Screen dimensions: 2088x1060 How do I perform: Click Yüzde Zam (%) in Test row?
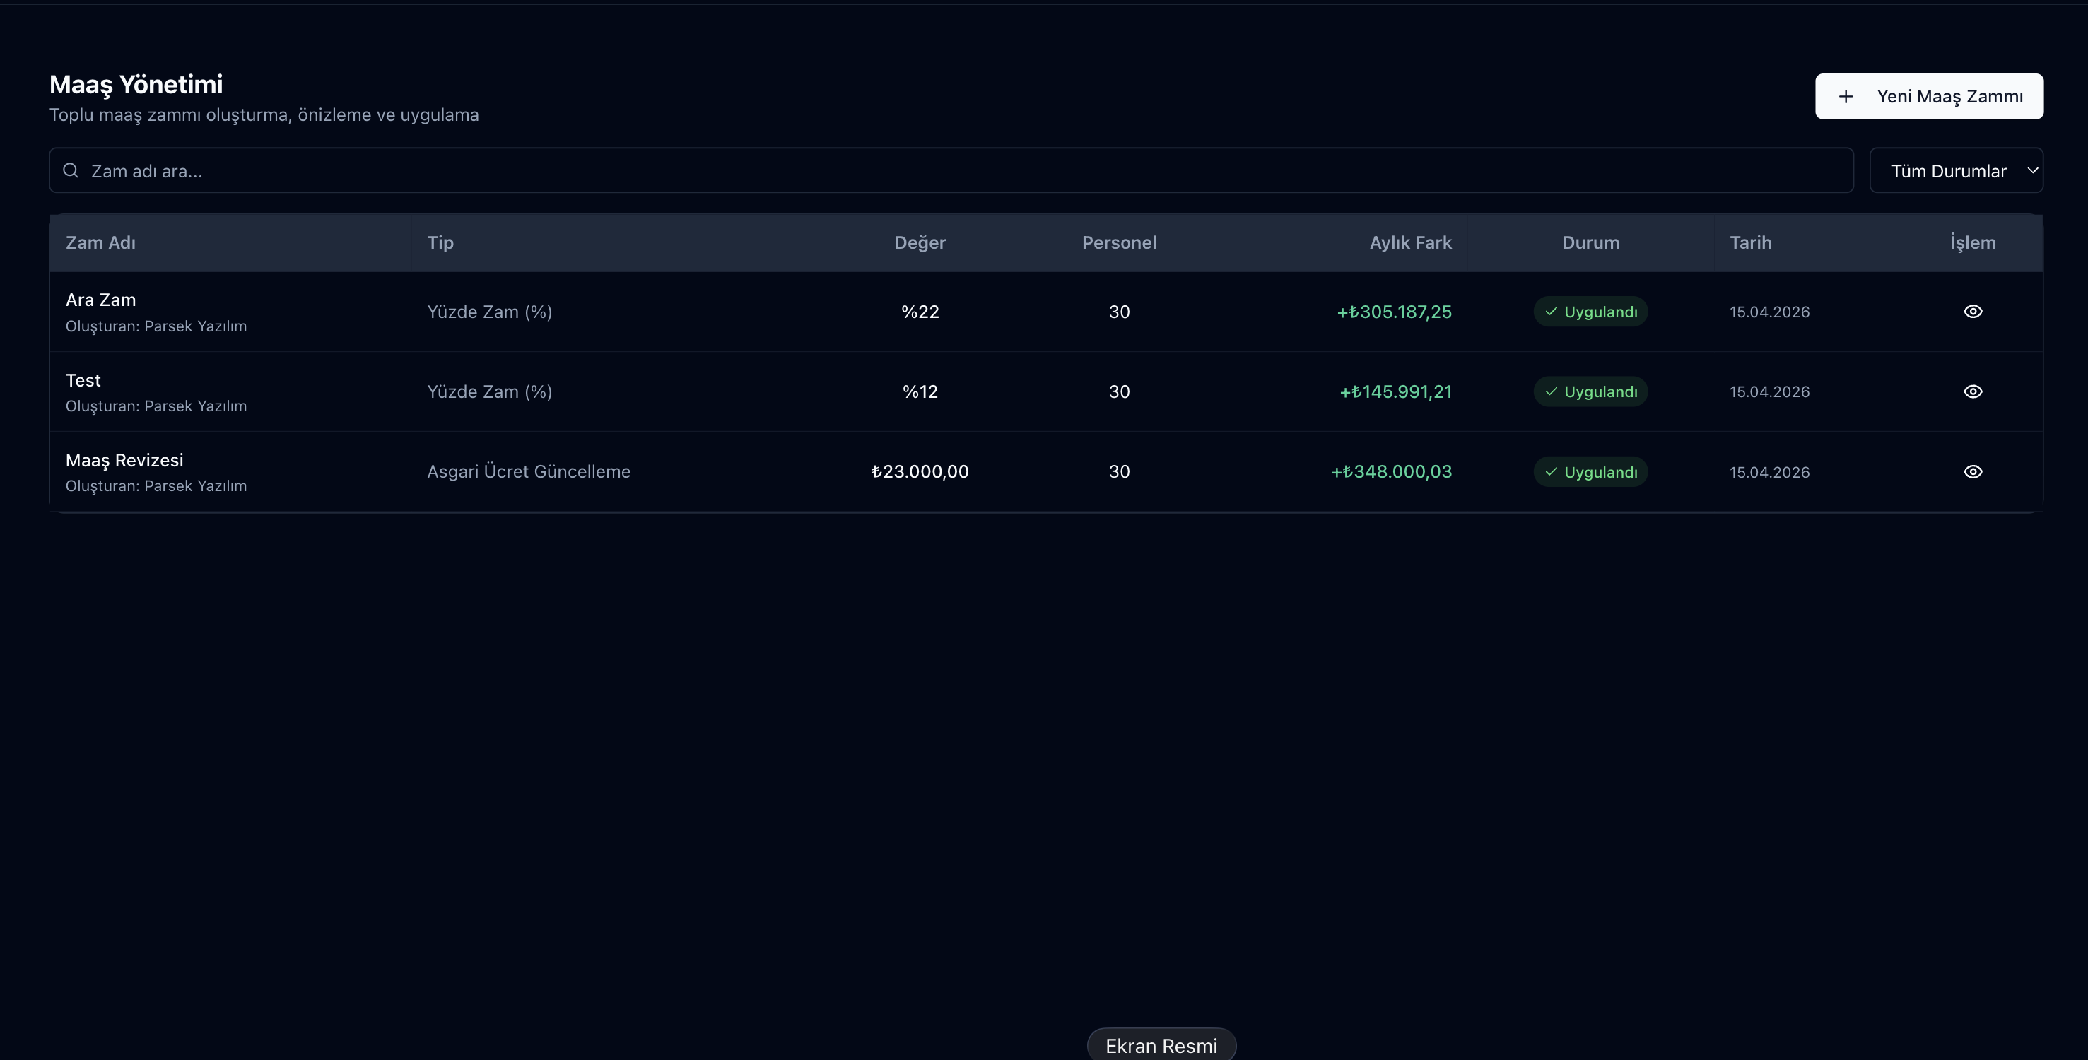(x=490, y=391)
